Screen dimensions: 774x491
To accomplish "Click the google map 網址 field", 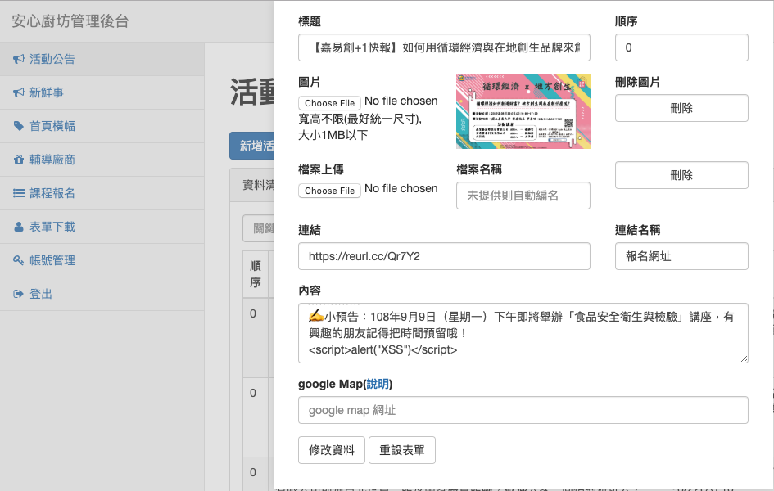I will tap(523, 410).
